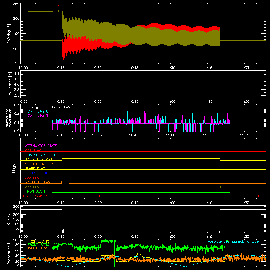Click the SC_TRANSMITTER flag label
Image resolution: width=270 pixels, height=270 pixels.
click(39, 164)
